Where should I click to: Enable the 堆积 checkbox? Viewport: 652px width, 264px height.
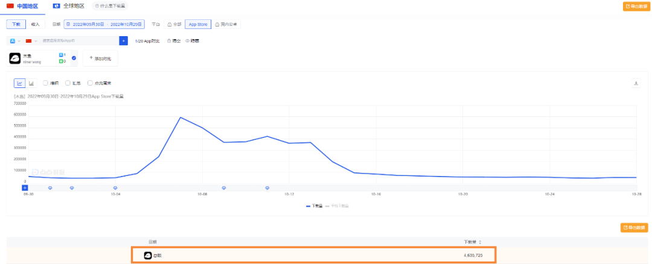[x=46, y=83]
